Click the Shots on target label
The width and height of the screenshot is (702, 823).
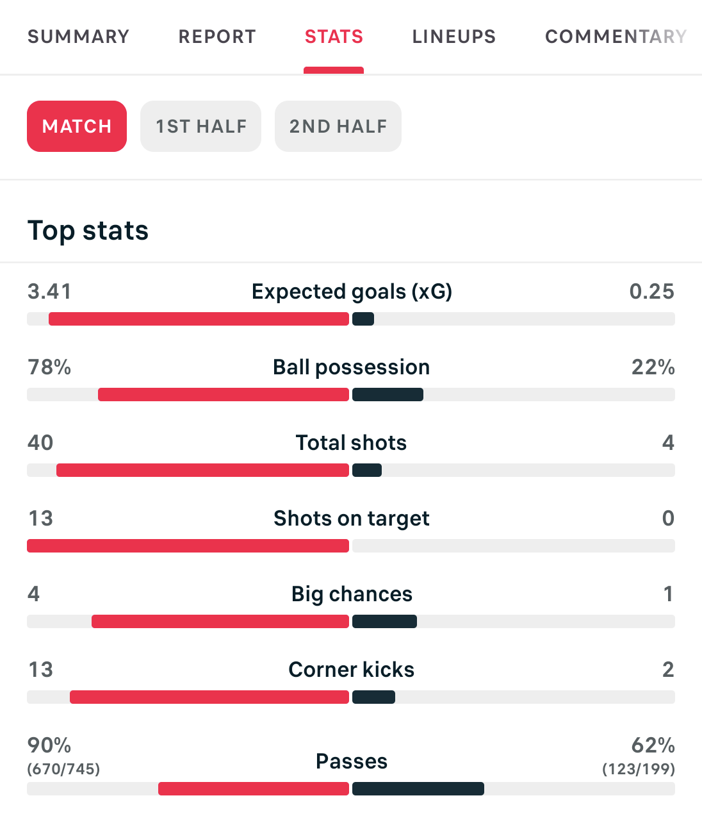coord(351,519)
